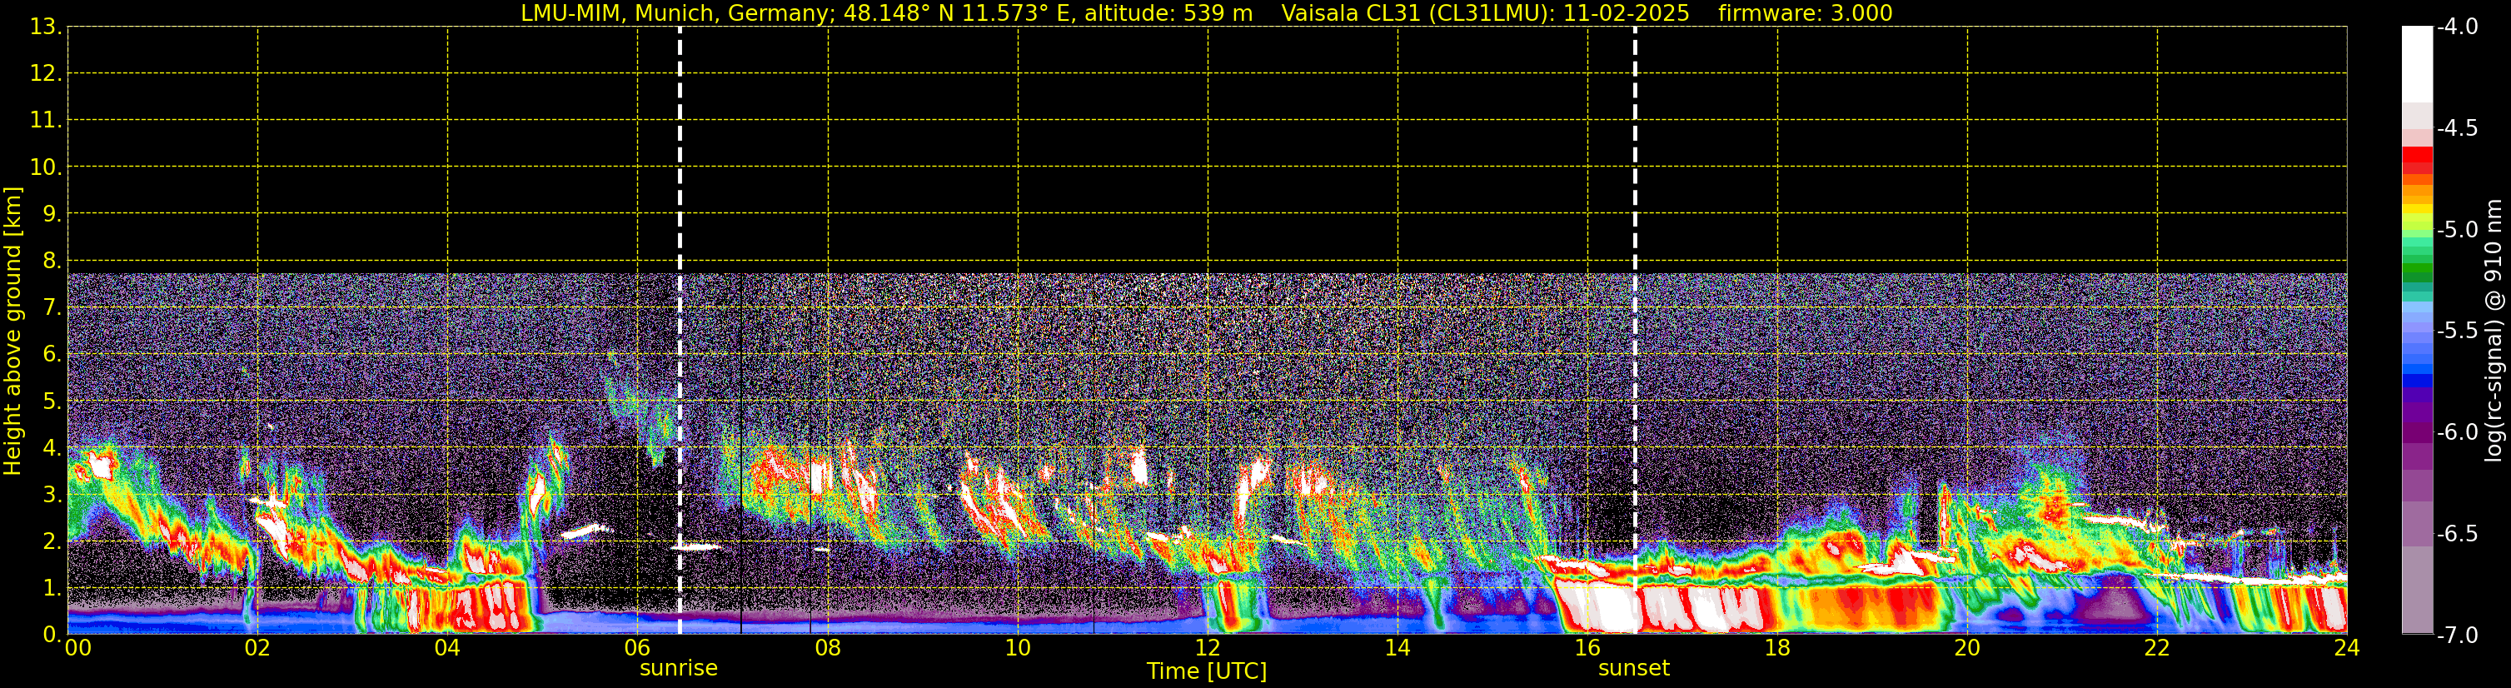Click the grey-mauve bottom band of the colorbar

(2418, 590)
